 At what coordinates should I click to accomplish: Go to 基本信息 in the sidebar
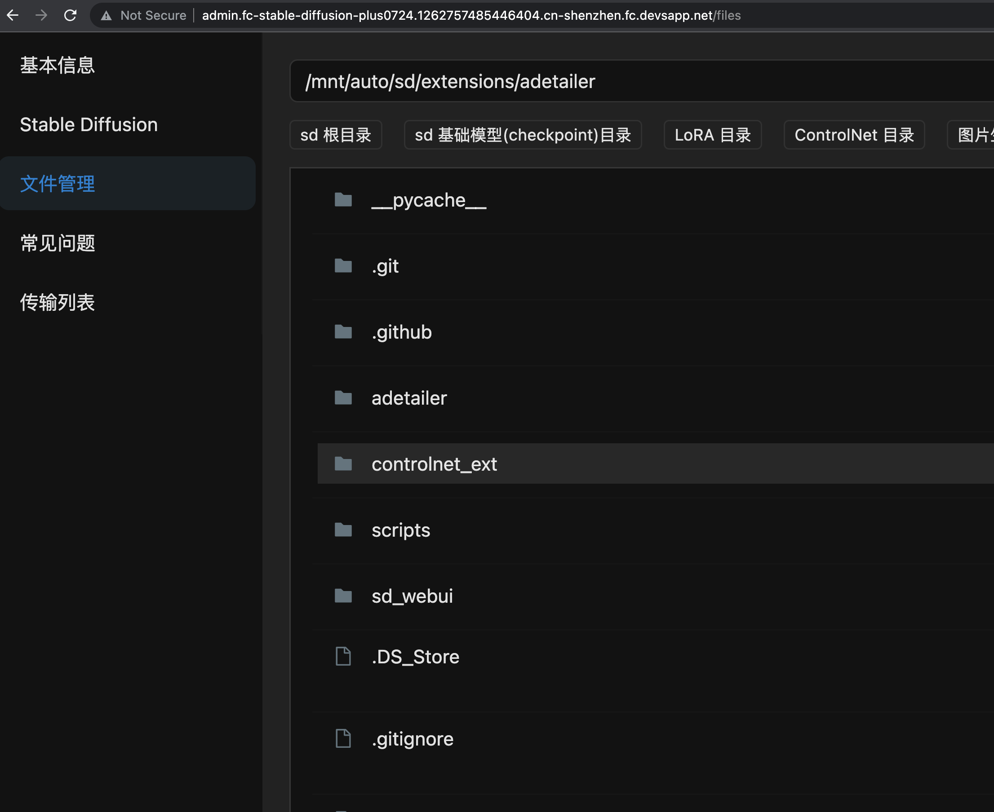tap(58, 65)
